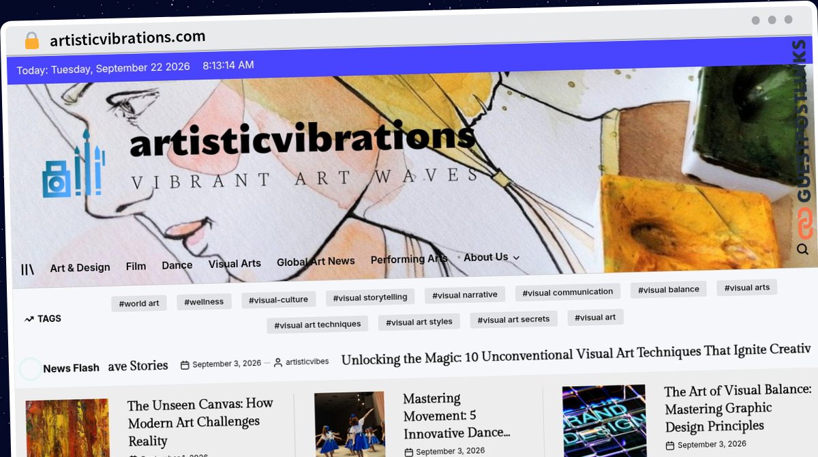Click the #visual art tag
818x457 pixels.
(x=596, y=317)
